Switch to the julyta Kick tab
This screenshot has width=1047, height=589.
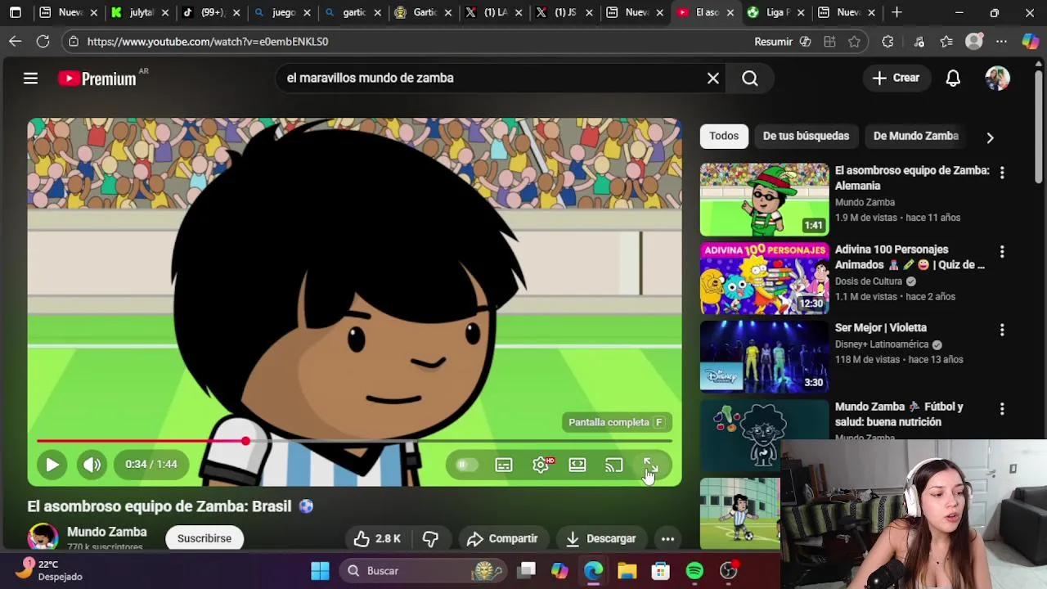[x=139, y=12]
